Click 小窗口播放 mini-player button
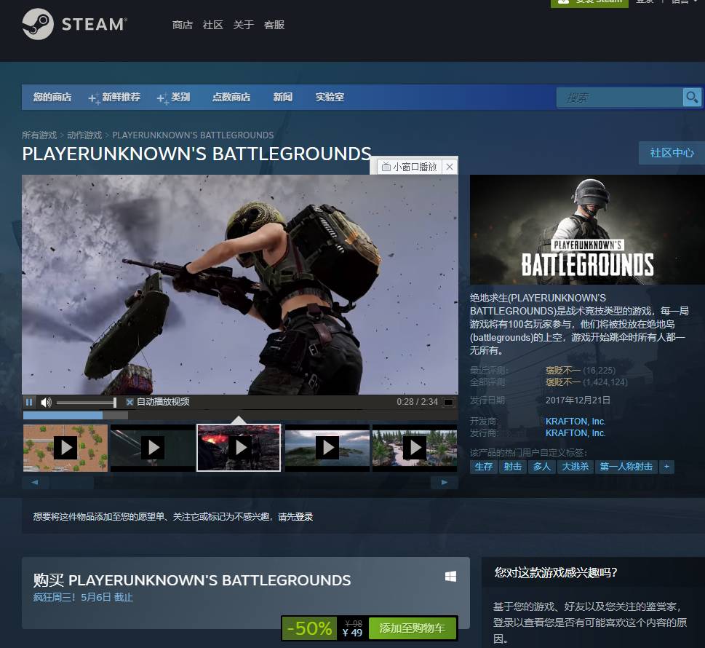 (410, 167)
